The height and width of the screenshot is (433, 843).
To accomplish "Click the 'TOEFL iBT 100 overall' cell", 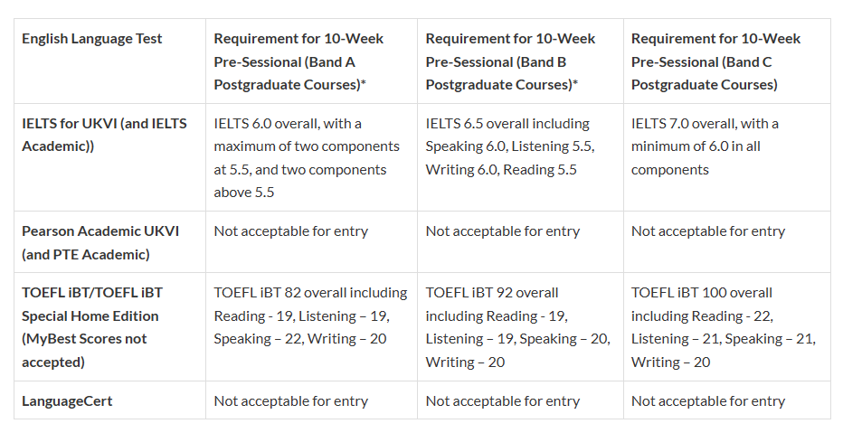I will [723, 327].
